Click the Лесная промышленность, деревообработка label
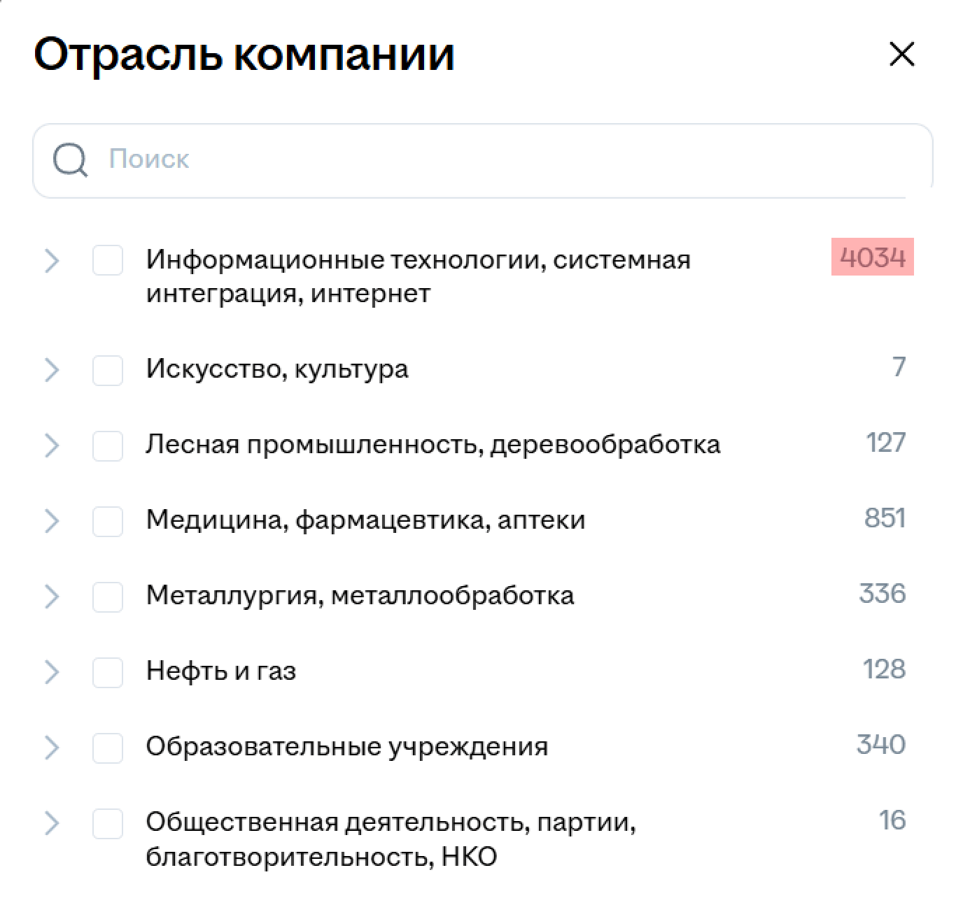This screenshot has height=898, width=956. 433,445
